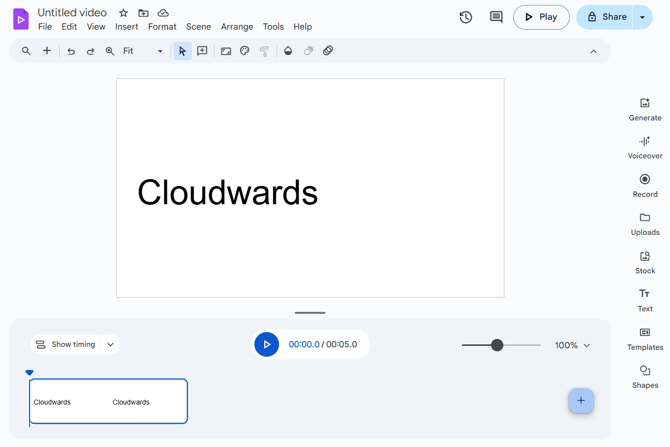Screen dimensions: 670x447
Task: Open the Scene menu
Action: pyautogui.click(x=198, y=27)
